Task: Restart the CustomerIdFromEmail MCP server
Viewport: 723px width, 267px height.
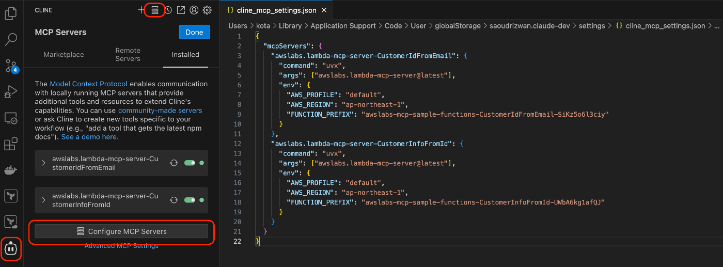Action: pos(174,163)
